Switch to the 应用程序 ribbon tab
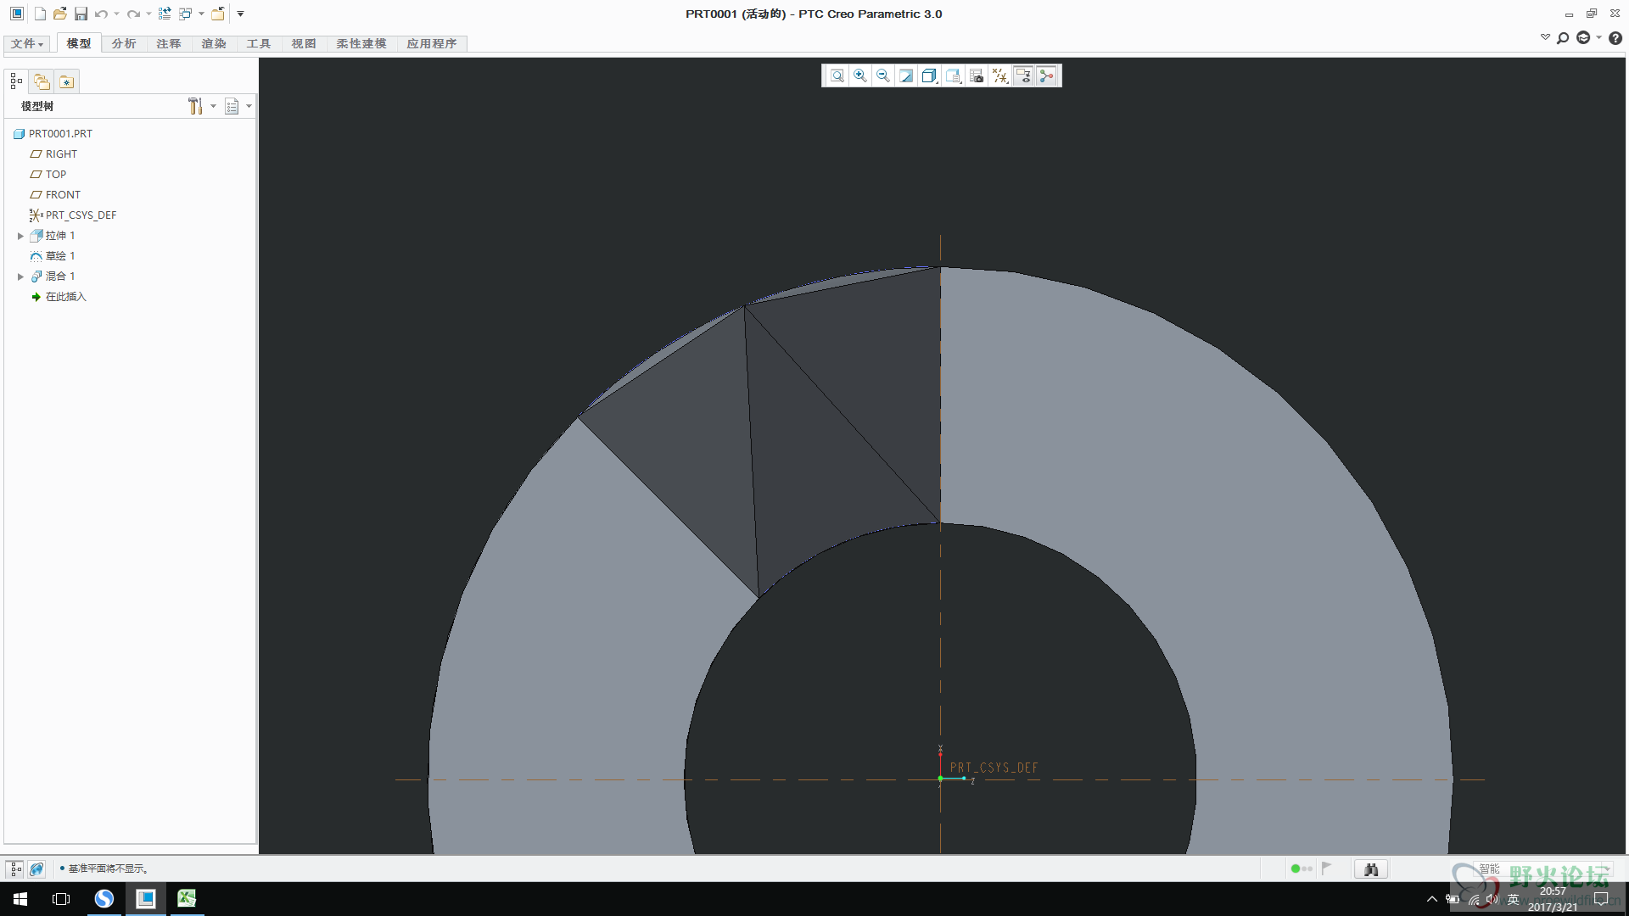 [x=432, y=43]
